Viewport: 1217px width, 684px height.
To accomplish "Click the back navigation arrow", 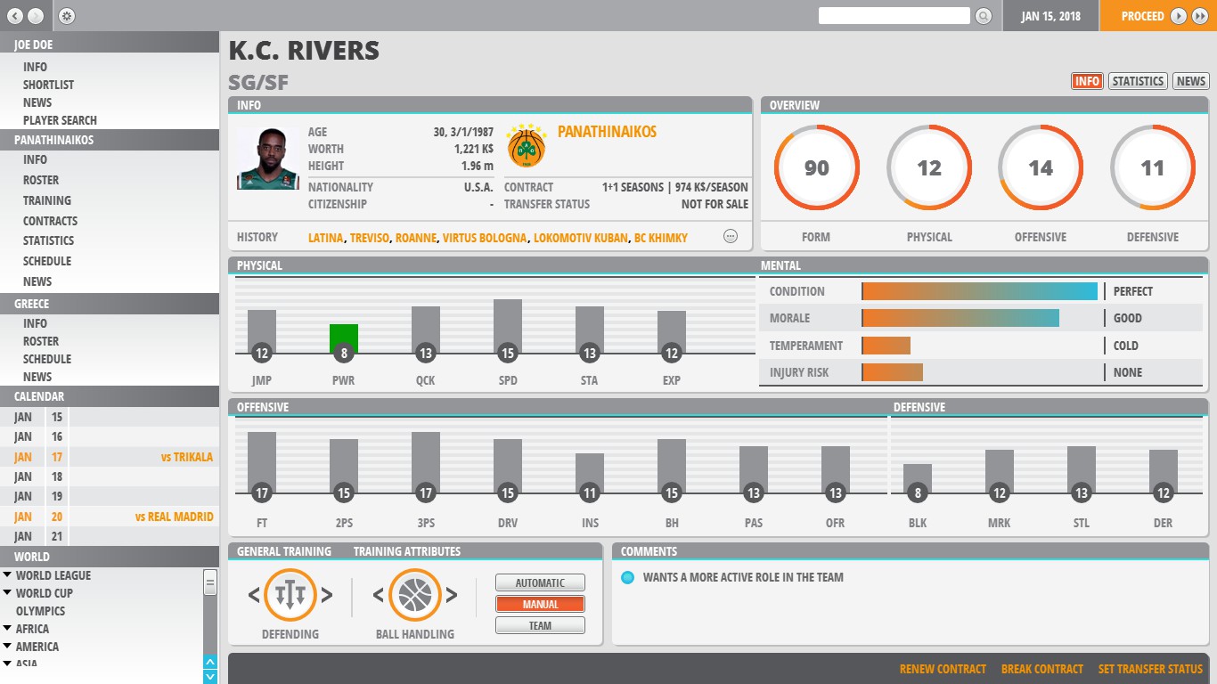I will click(x=15, y=16).
